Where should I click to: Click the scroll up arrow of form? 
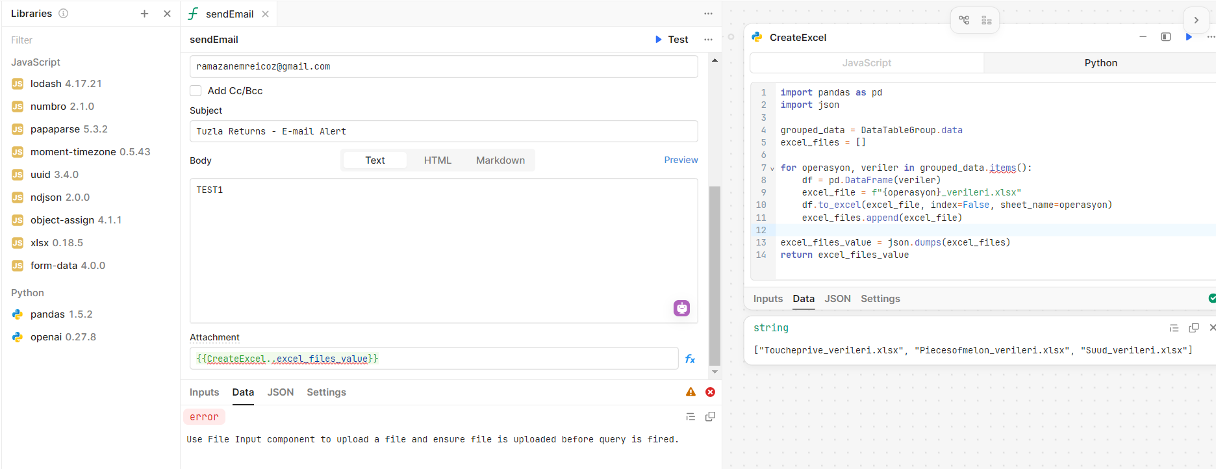click(715, 60)
